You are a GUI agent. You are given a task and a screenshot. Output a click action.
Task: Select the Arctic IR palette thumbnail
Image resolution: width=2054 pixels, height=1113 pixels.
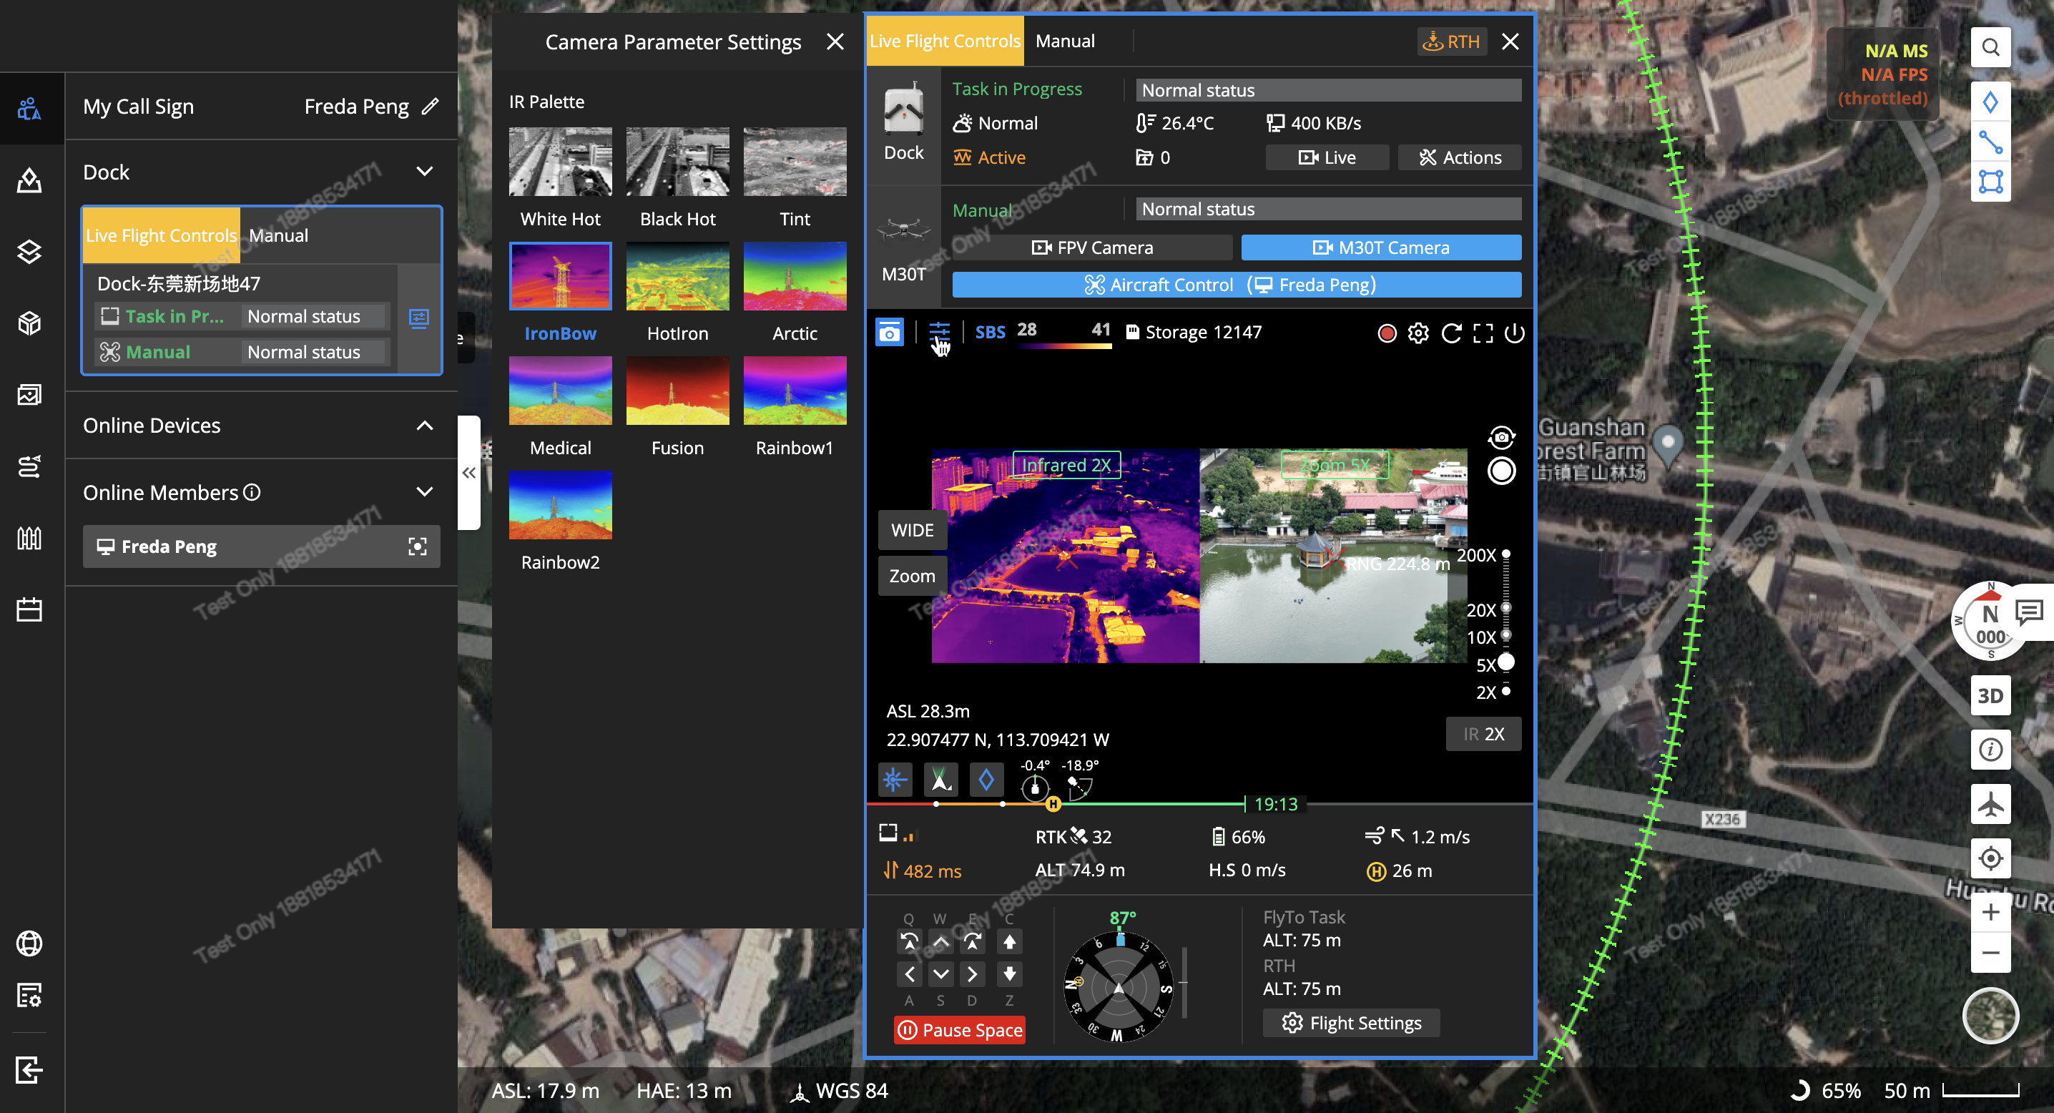click(x=794, y=276)
